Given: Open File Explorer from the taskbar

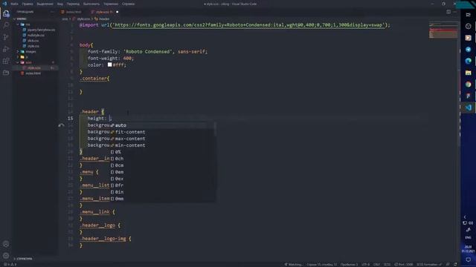Looking at the screenshot, I should 468,73.
